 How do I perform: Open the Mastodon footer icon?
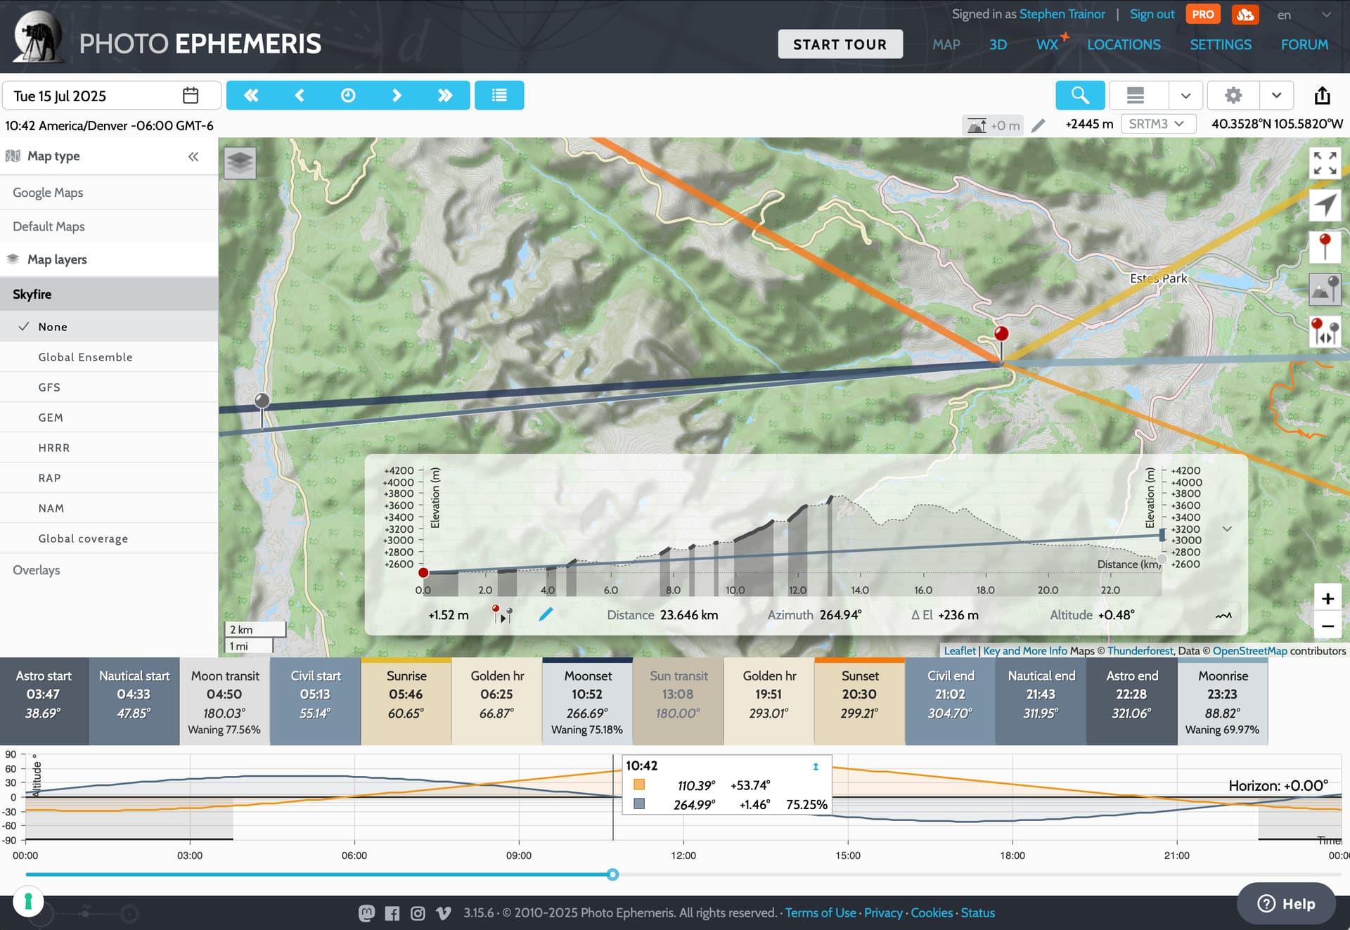(x=366, y=913)
